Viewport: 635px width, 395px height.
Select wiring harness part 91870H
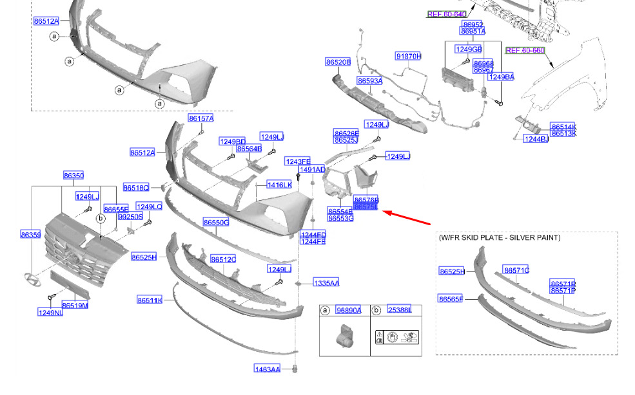click(x=408, y=57)
